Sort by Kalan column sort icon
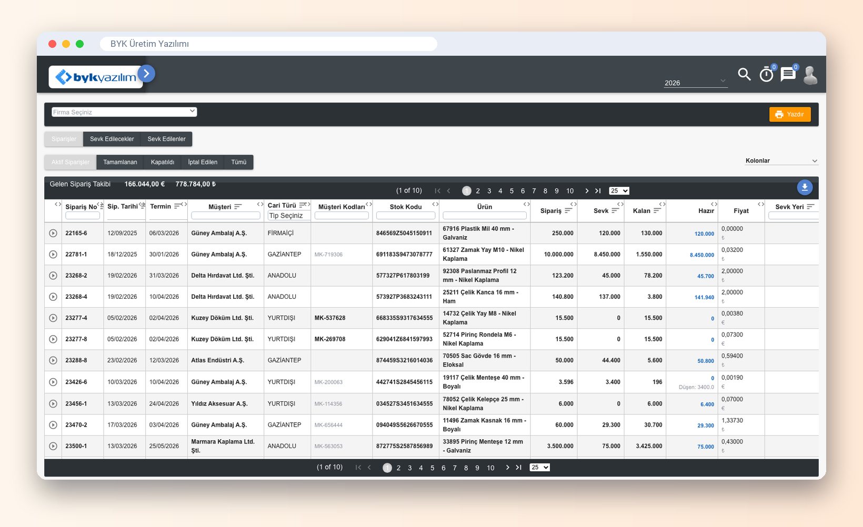The image size is (863, 527). point(657,210)
